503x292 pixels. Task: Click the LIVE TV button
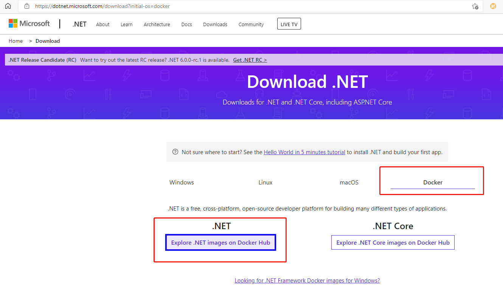[289, 24]
